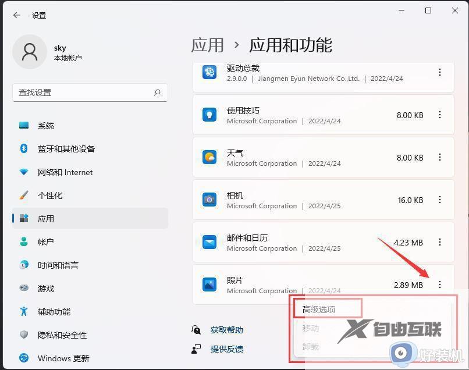Click the 邮件和日历 mail app icon
The width and height of the screenshot is (469, 370).
209,242
